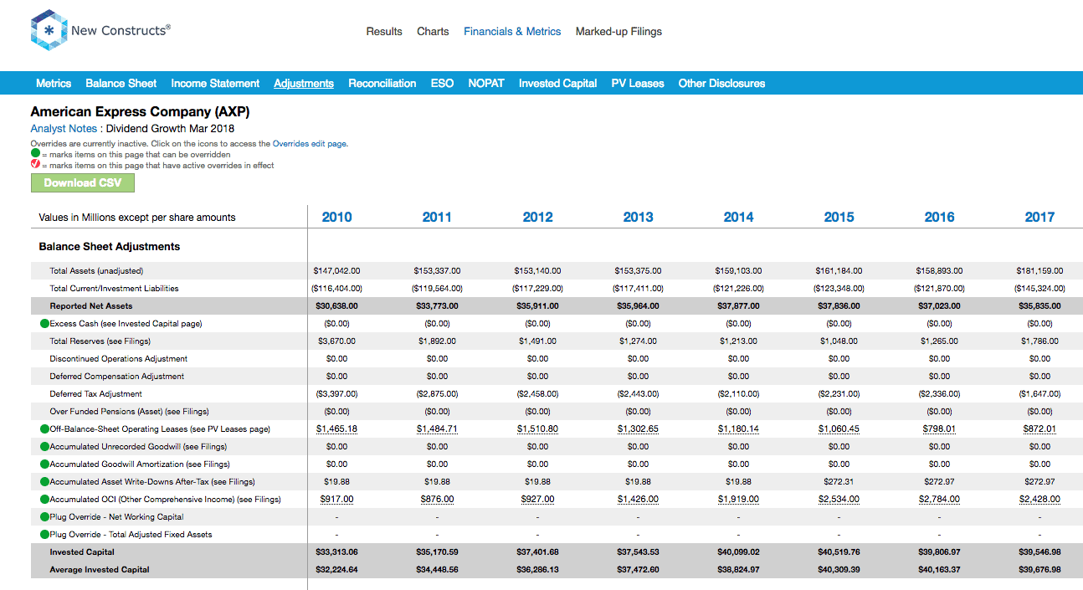Open Financials & Metrics section
This screenshot has height=590, width=1083.
point(512,32)
